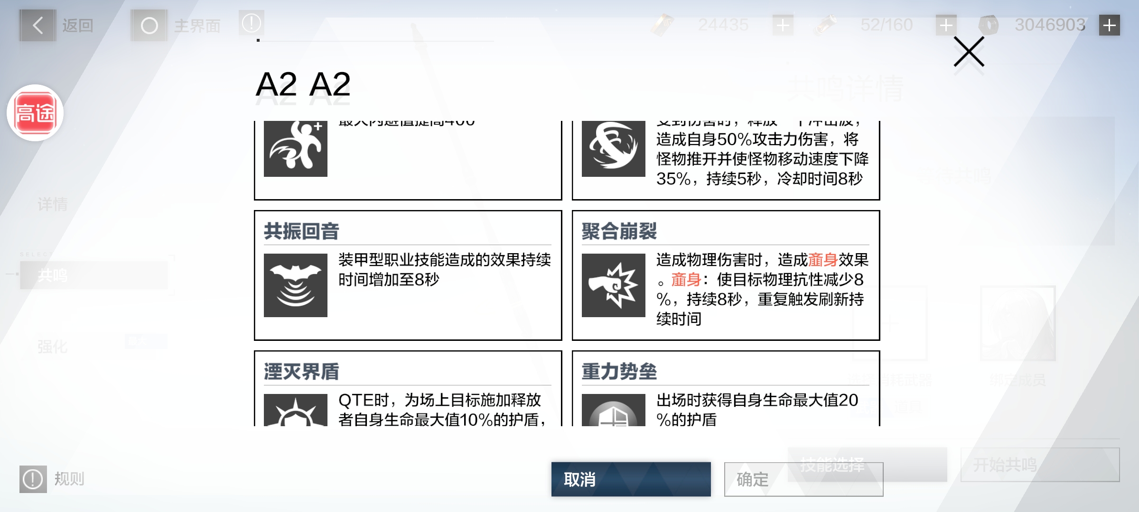
Task: Cancel with the 取消 button
Action: (631, 479)
